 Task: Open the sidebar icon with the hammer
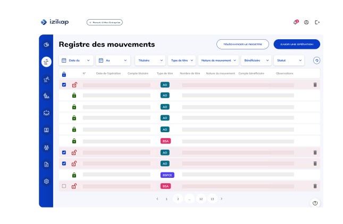pos(46,79)
